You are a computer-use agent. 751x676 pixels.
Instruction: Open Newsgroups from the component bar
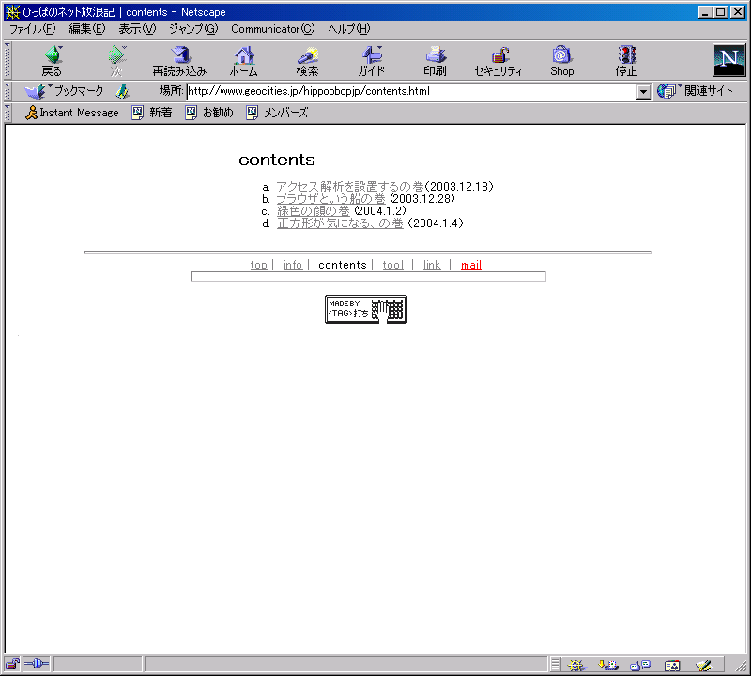tap(640, 665)
